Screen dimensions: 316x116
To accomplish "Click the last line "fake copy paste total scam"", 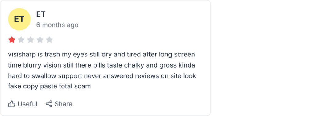I will (x=49, y=87).
